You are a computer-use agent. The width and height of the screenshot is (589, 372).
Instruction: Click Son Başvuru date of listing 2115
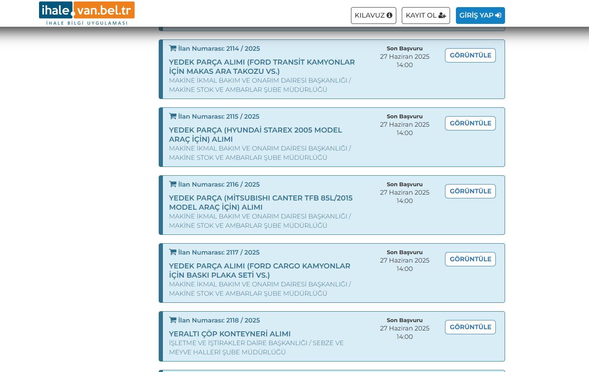tap(405, 129)
